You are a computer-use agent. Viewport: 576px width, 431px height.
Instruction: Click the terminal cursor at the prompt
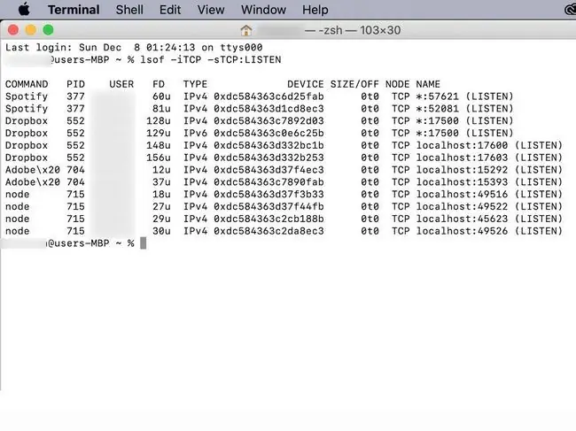click(144, 243)
